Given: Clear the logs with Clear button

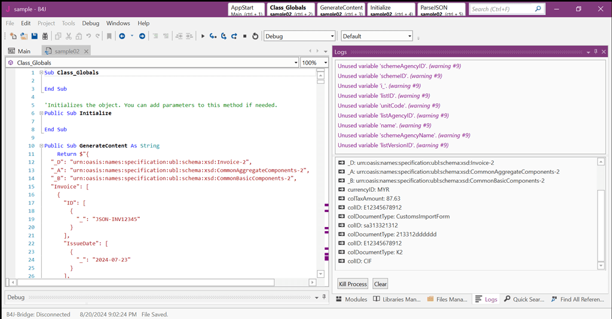Looking at the screenshot, I should click(380, 284).
